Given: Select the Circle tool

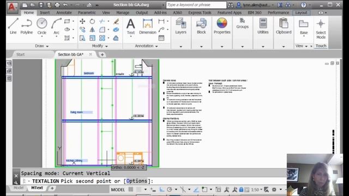Looking at the screenshot, I should (x=42, y=26).
